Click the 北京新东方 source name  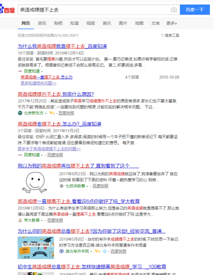click(33, 113)
